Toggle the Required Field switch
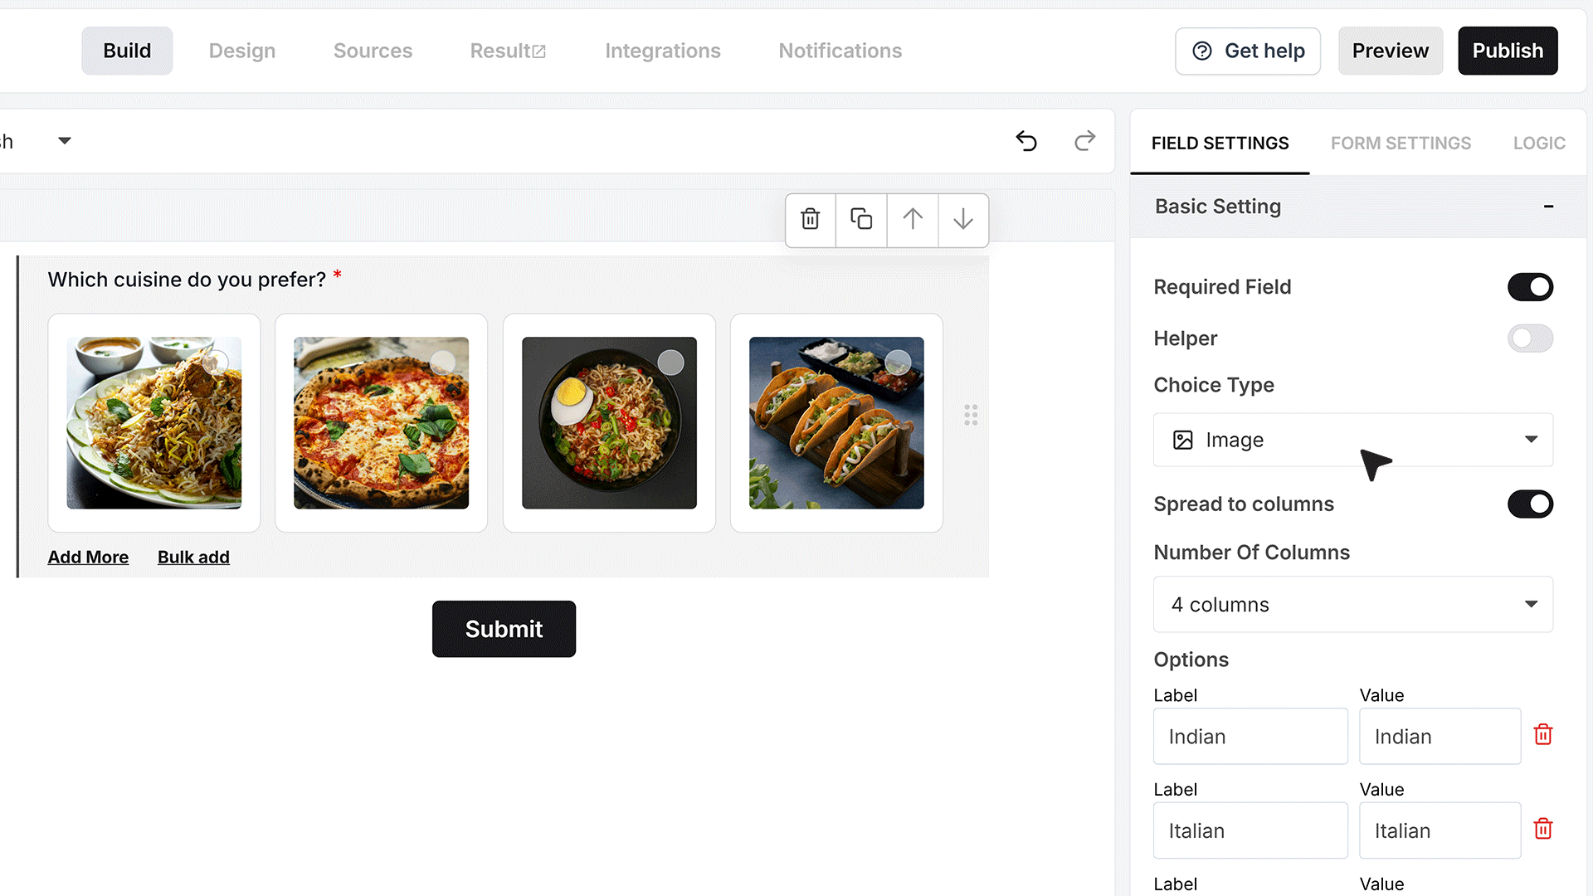 [x=1530, y=287]
